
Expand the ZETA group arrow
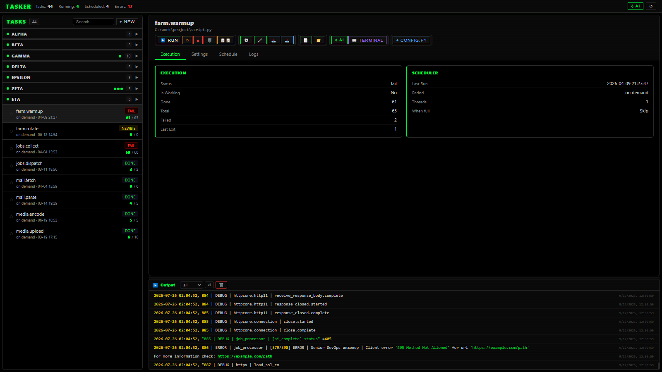click(x=137, y=88)
